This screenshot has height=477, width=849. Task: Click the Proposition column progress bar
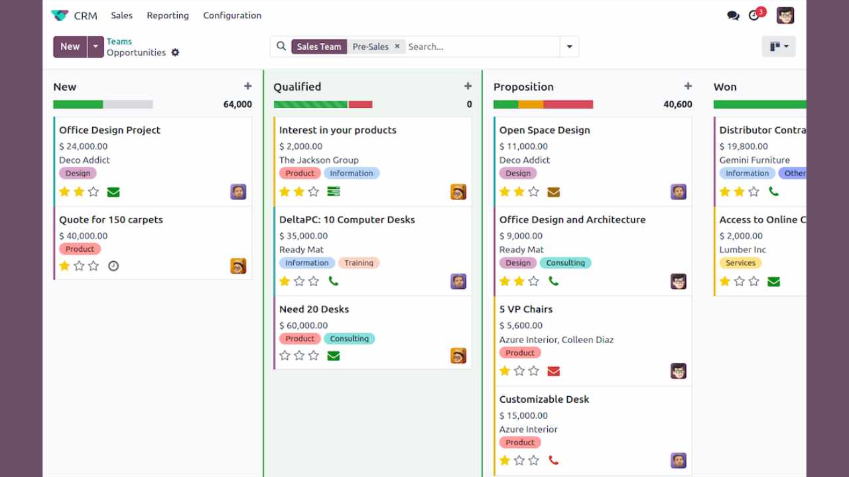[x=543, y=104]
